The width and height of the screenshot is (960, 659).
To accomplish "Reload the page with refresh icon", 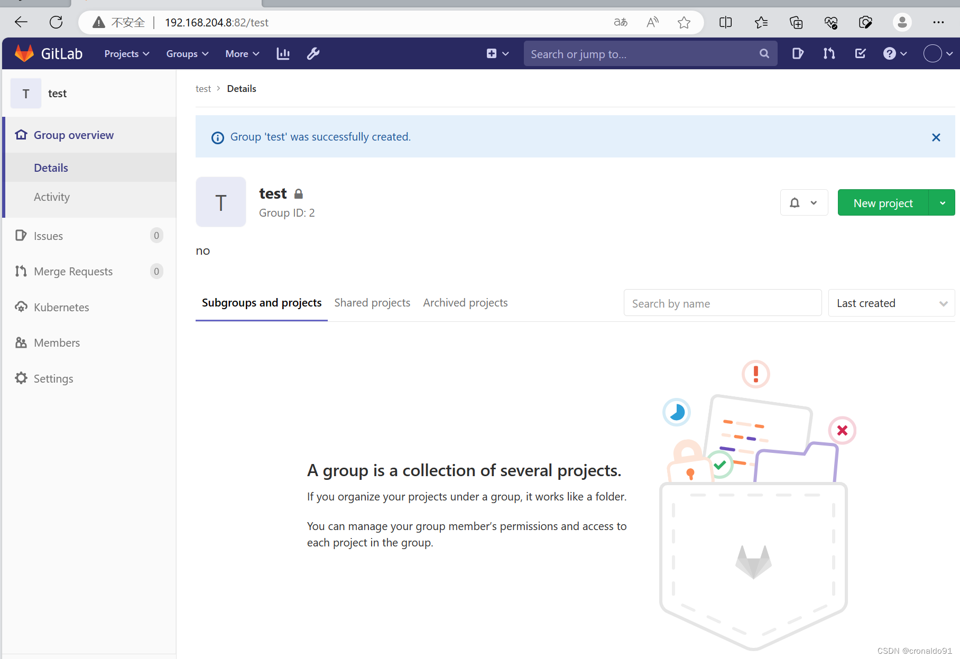I will (56, 22).
